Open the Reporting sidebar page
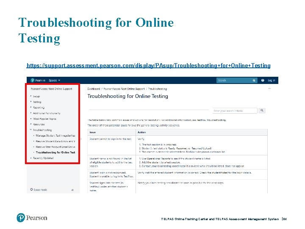This screenshot has width=305, height=229. click(x=39, y=107)
